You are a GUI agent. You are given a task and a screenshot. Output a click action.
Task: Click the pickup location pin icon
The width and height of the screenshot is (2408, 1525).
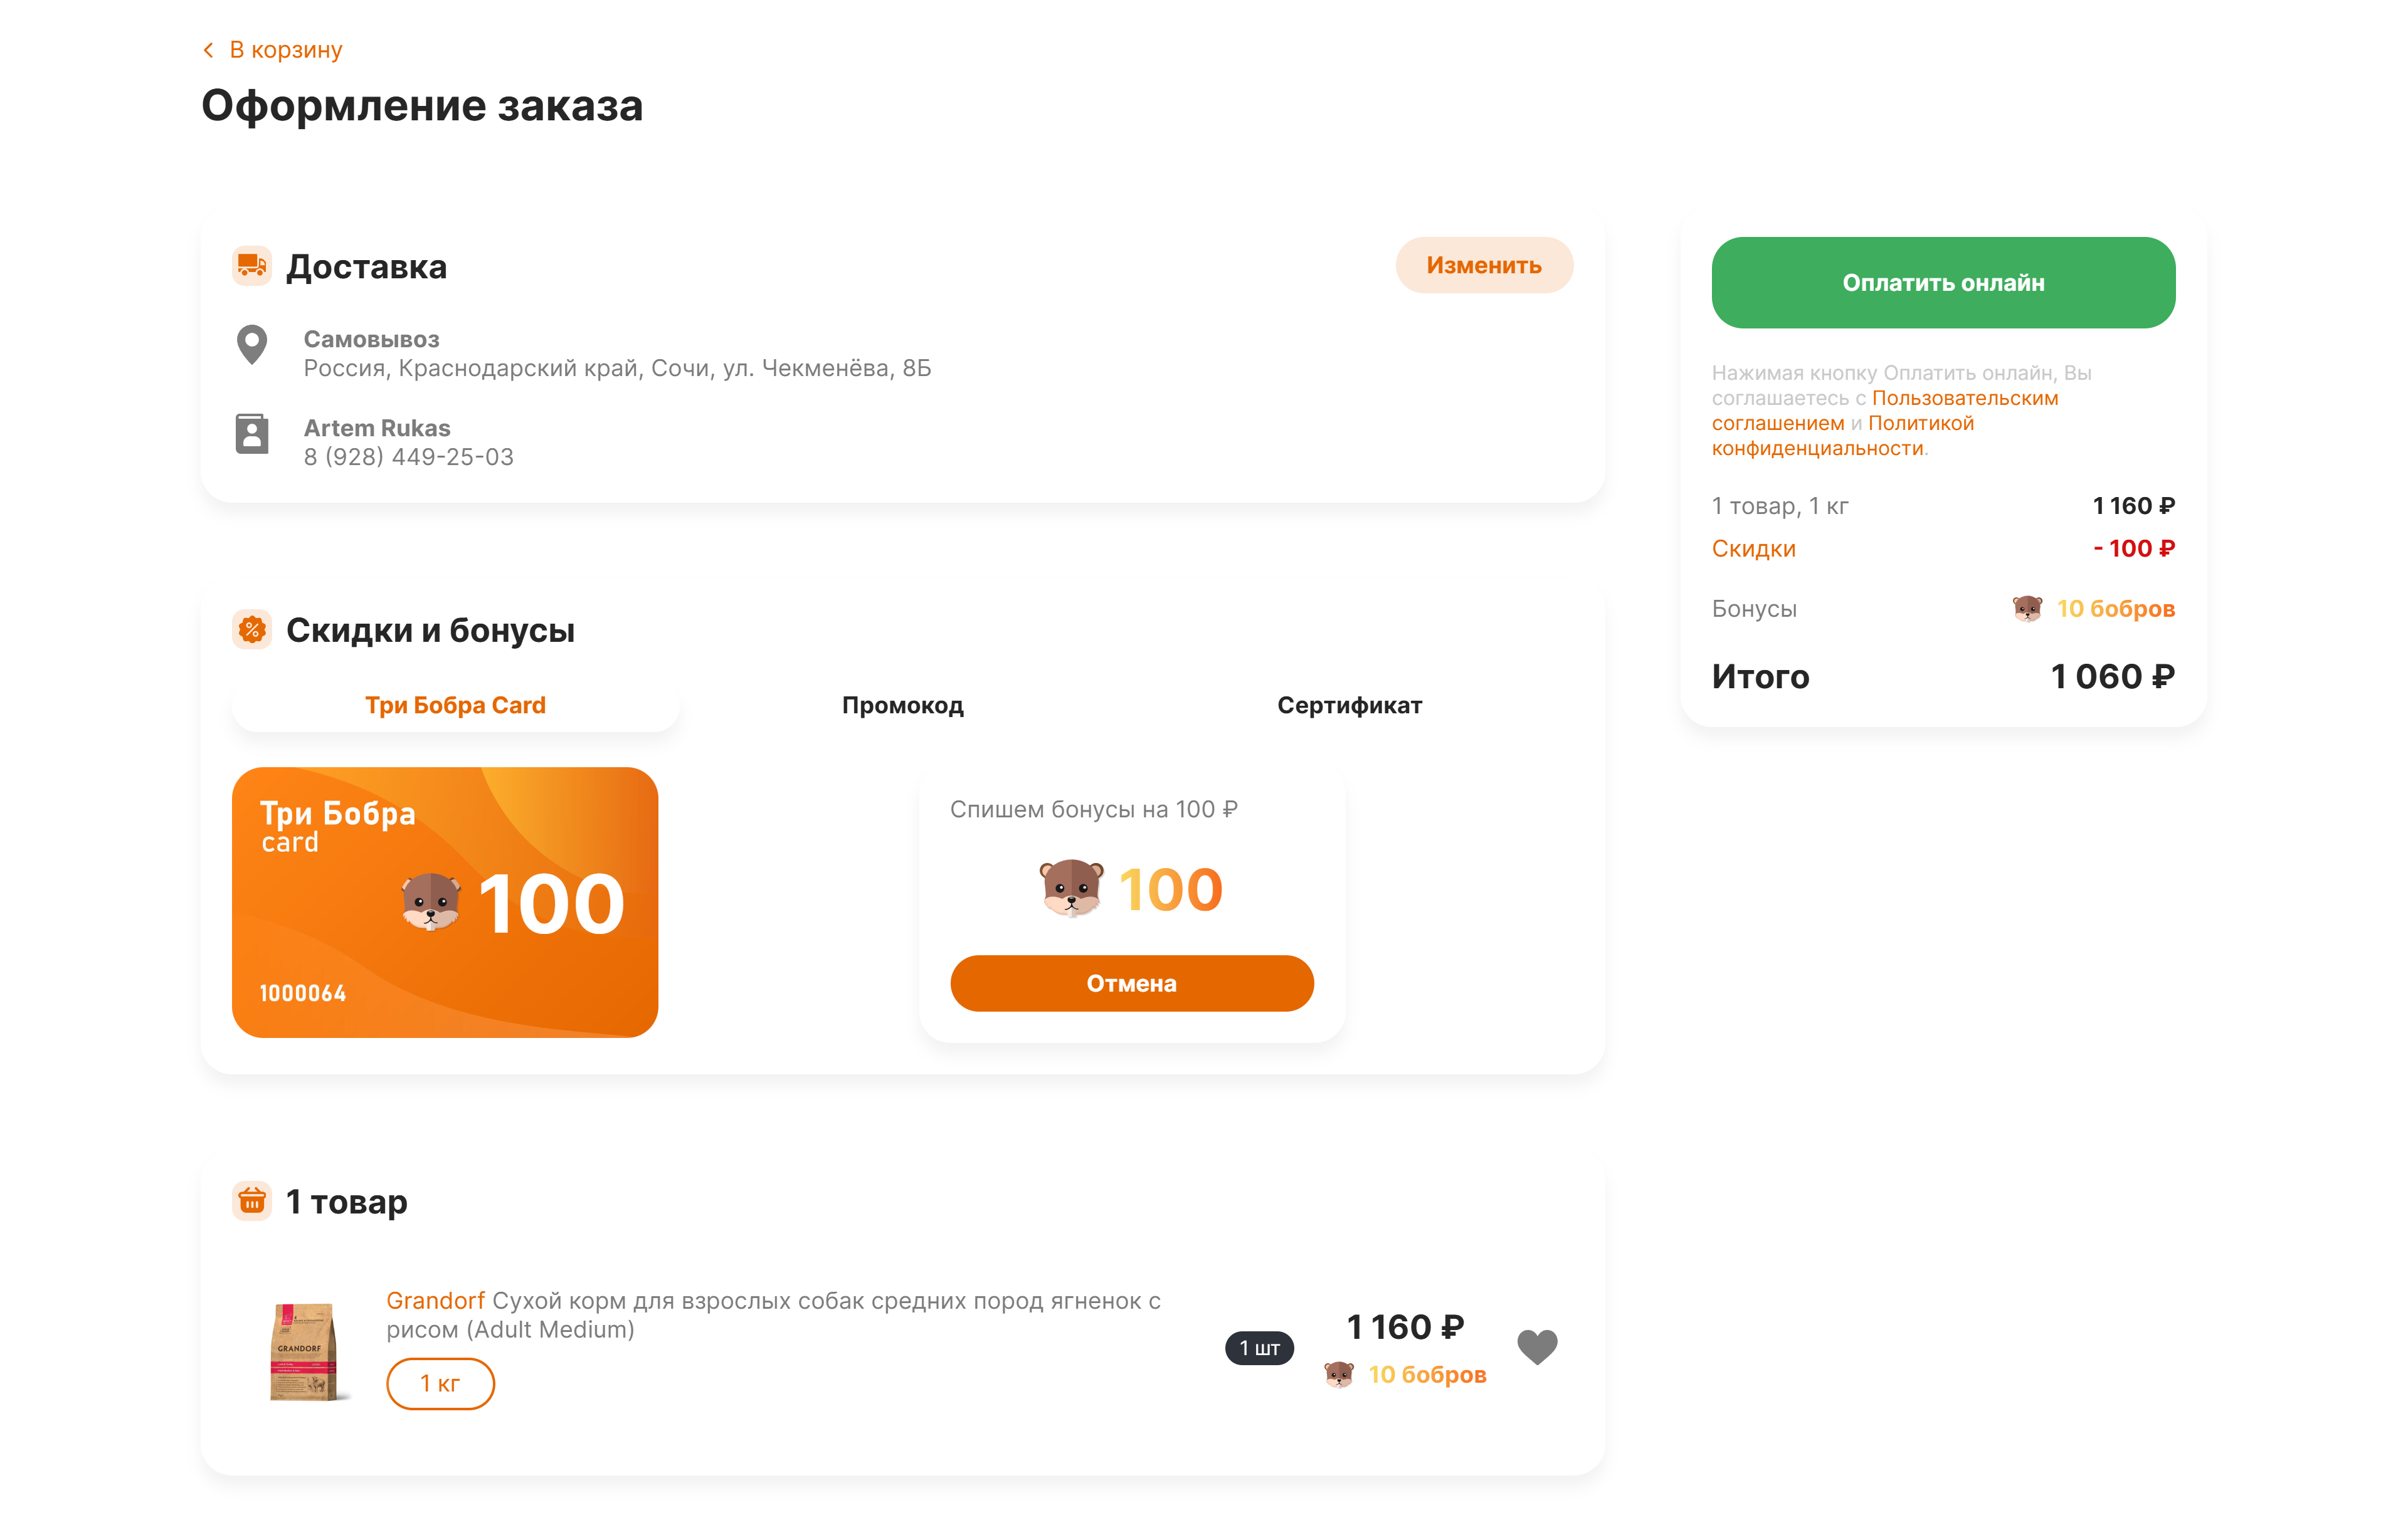(x=252, y=345)
